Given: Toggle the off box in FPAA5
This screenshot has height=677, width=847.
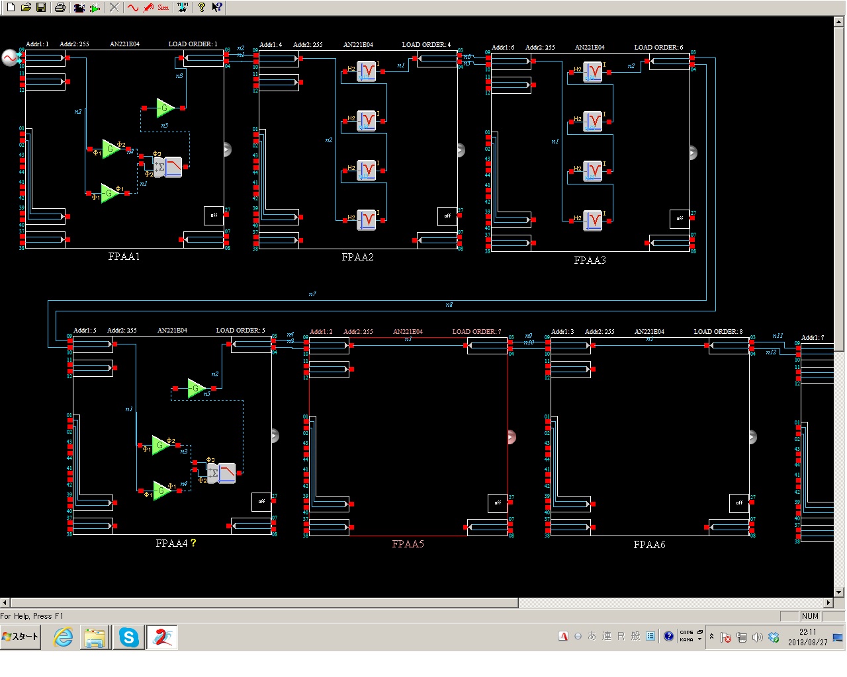Looking at the screenshot, I should (498, 502).
